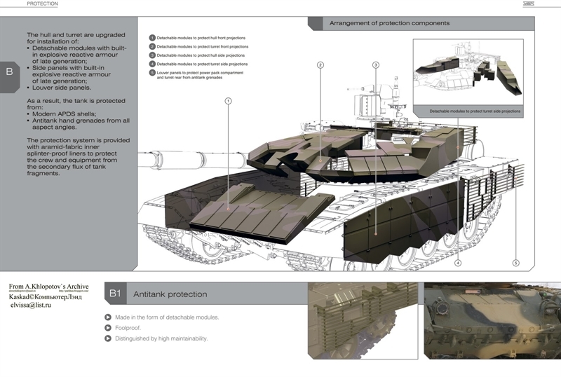Viewport: 561px width, 377px height.
Task: Click 'Detachable modules to protect turret front projections' legend text
Action: [x=203, y=46]
